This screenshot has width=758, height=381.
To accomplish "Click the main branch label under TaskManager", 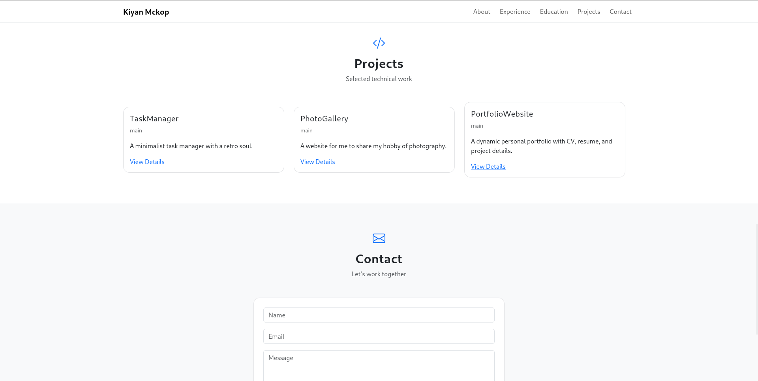I will (136, 130).
